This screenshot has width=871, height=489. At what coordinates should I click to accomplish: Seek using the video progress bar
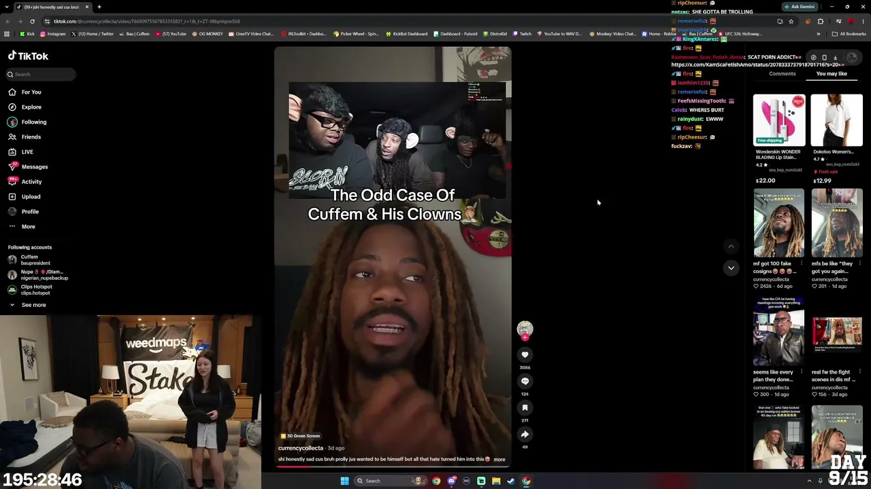[393, 467]
